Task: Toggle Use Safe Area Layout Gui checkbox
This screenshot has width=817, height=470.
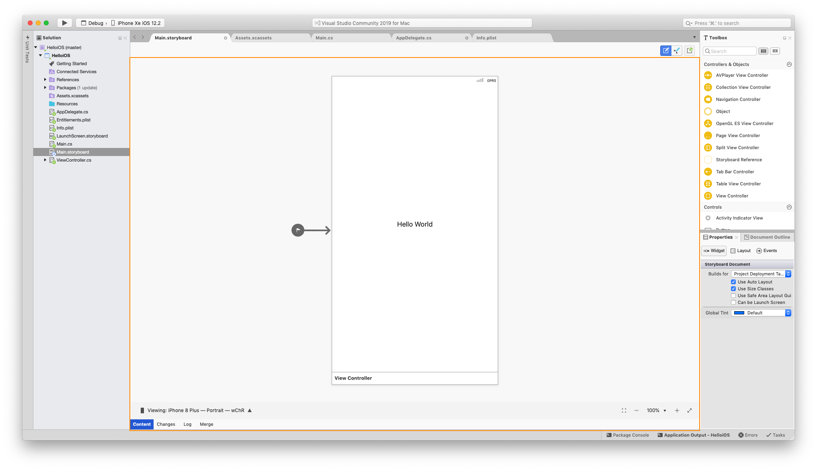Action: 733,296
